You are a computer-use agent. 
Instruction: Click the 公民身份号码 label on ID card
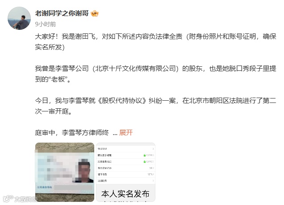(x=45, y=187)
